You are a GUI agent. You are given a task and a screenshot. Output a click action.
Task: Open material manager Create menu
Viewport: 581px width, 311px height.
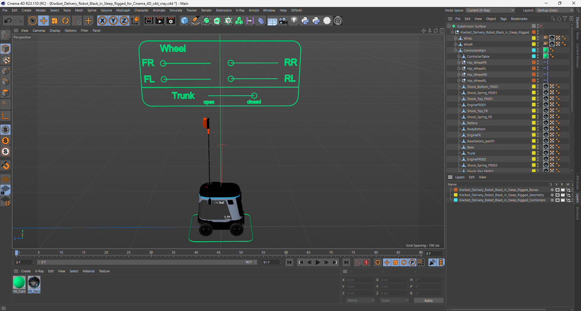(26, 271)
